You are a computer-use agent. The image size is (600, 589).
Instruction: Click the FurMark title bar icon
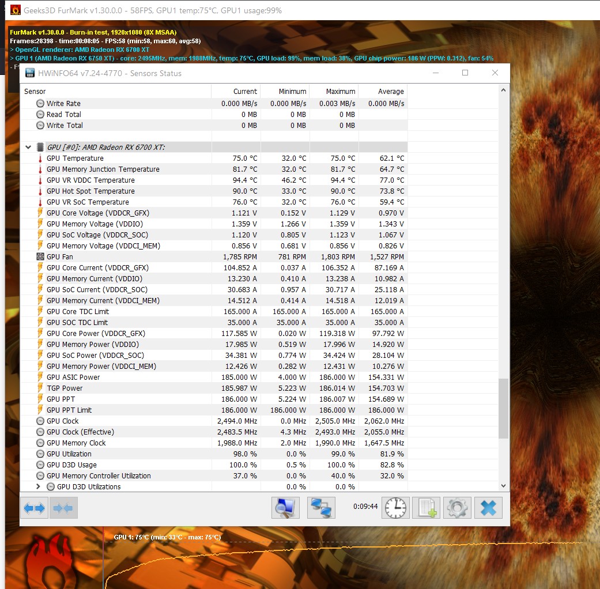point(16,10)
